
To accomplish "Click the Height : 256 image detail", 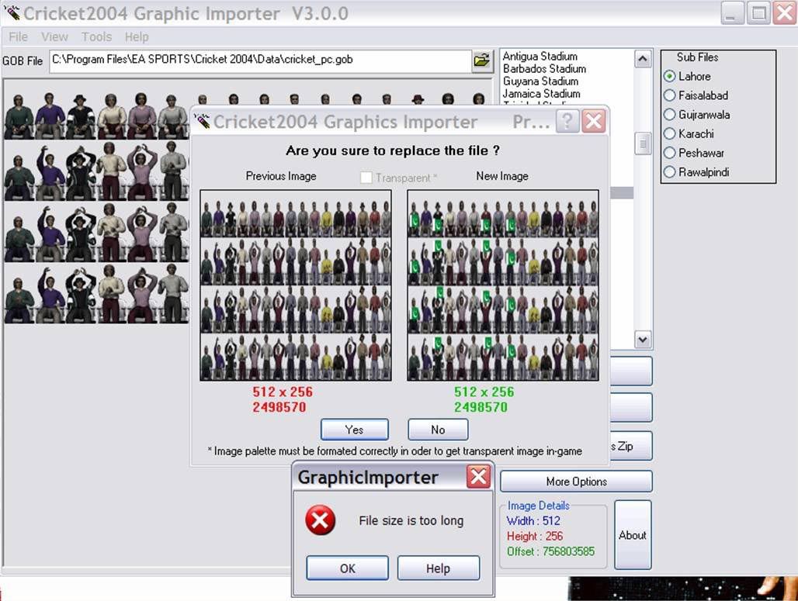I will click(535, 536).
